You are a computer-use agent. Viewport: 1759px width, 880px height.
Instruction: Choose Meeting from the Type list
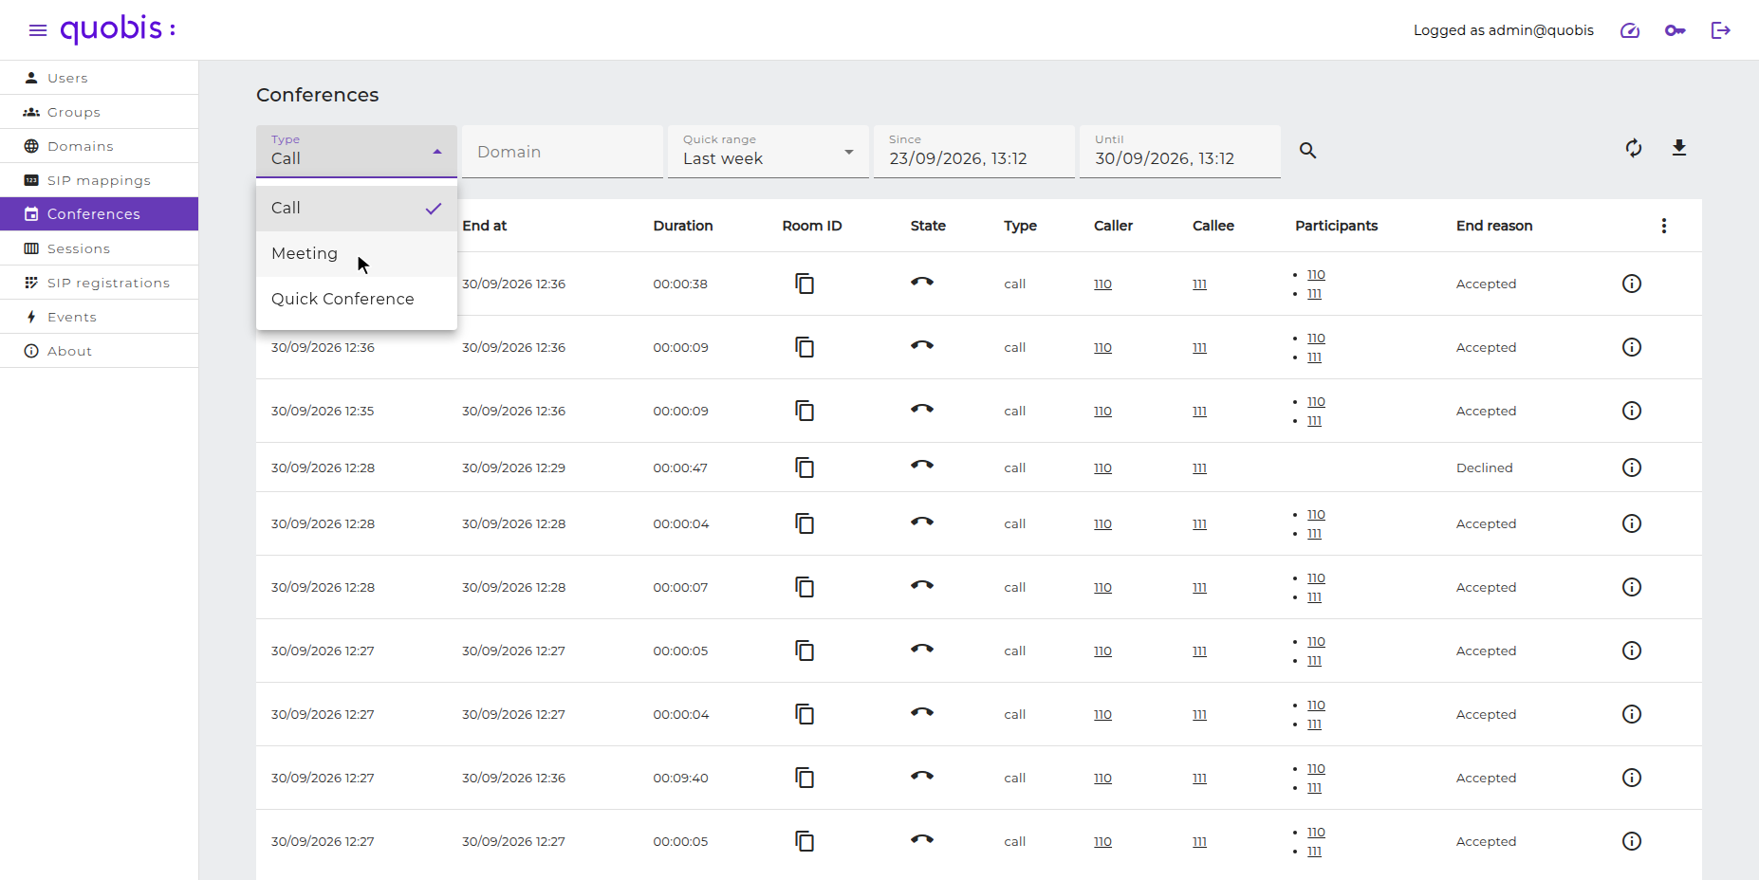click(357, 254)
